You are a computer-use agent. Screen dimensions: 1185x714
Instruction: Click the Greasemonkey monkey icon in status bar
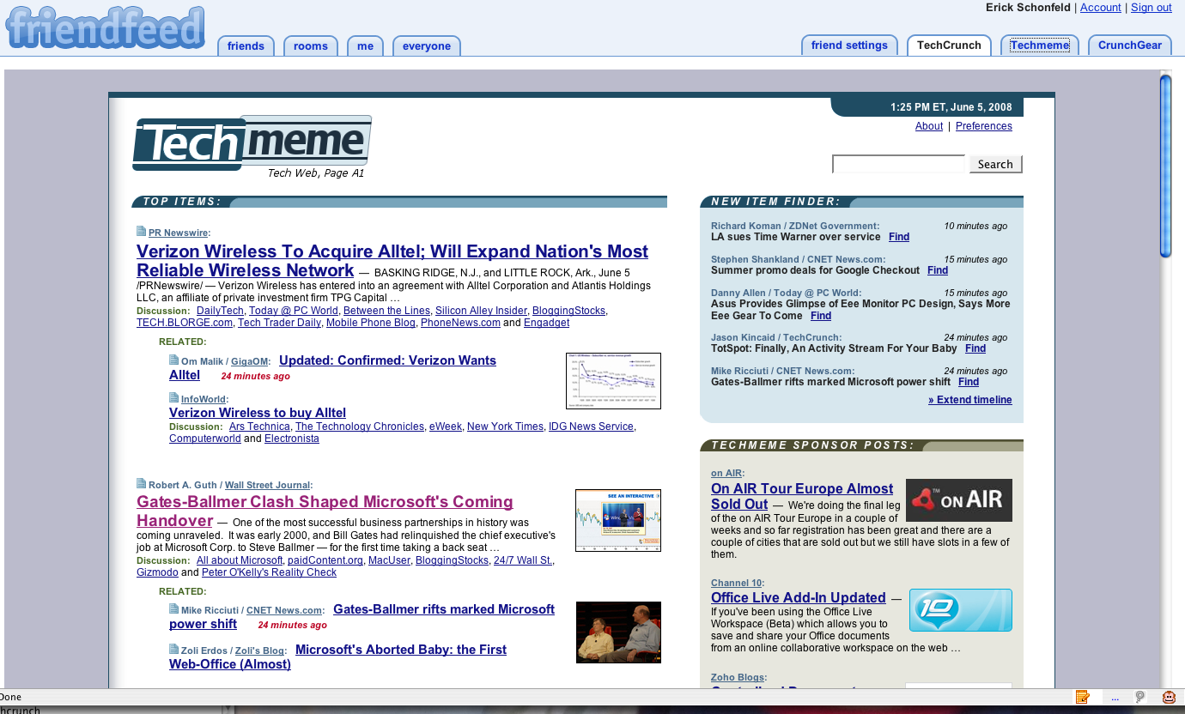click(x=1170, y=697)
